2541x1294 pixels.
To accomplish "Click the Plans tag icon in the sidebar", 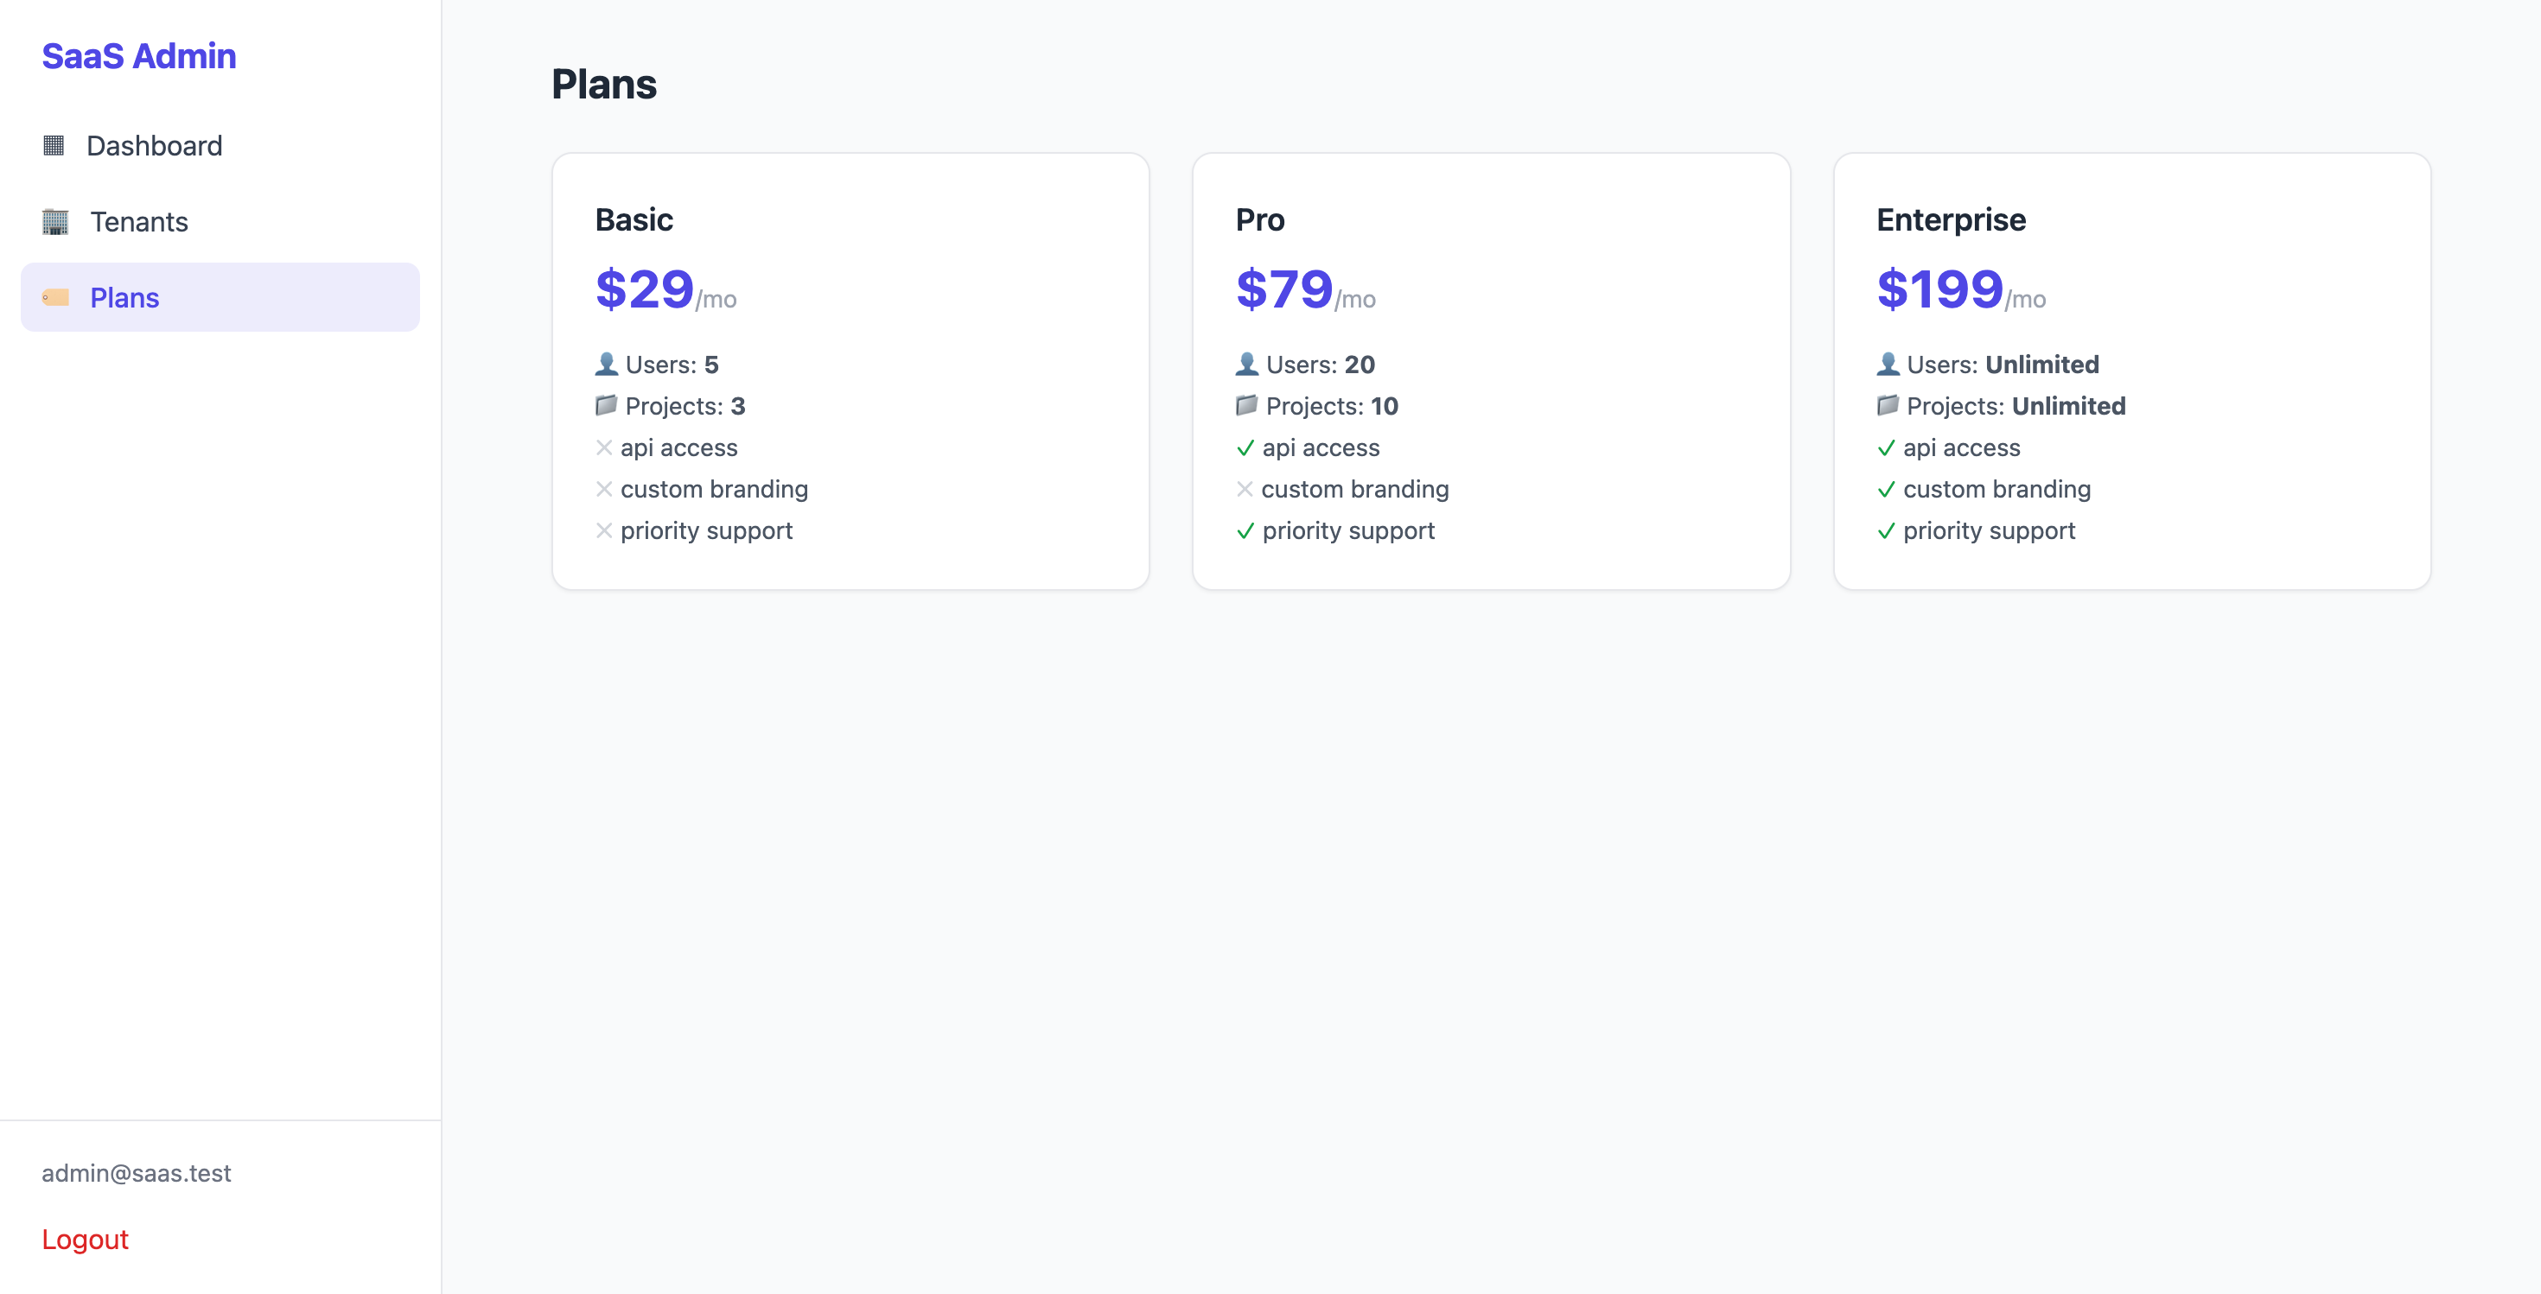I will pyautogui.click(x=55, y=298).
